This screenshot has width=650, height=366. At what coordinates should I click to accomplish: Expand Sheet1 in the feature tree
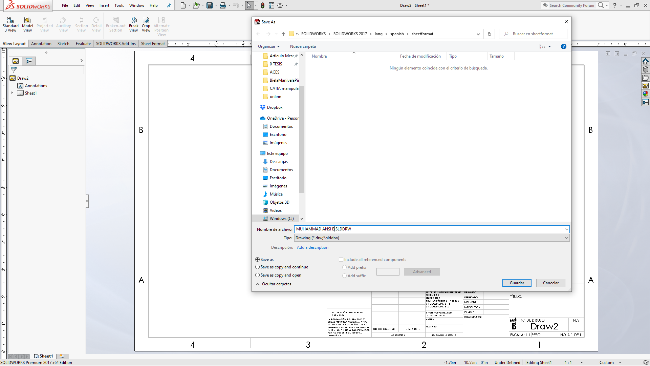pyautogui.click(x=12, y=93)
